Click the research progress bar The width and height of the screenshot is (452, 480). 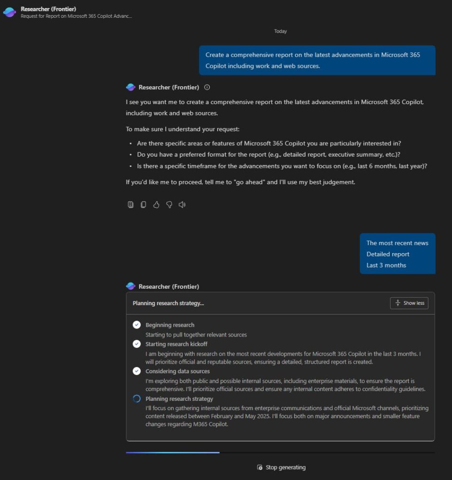point(280,452)
